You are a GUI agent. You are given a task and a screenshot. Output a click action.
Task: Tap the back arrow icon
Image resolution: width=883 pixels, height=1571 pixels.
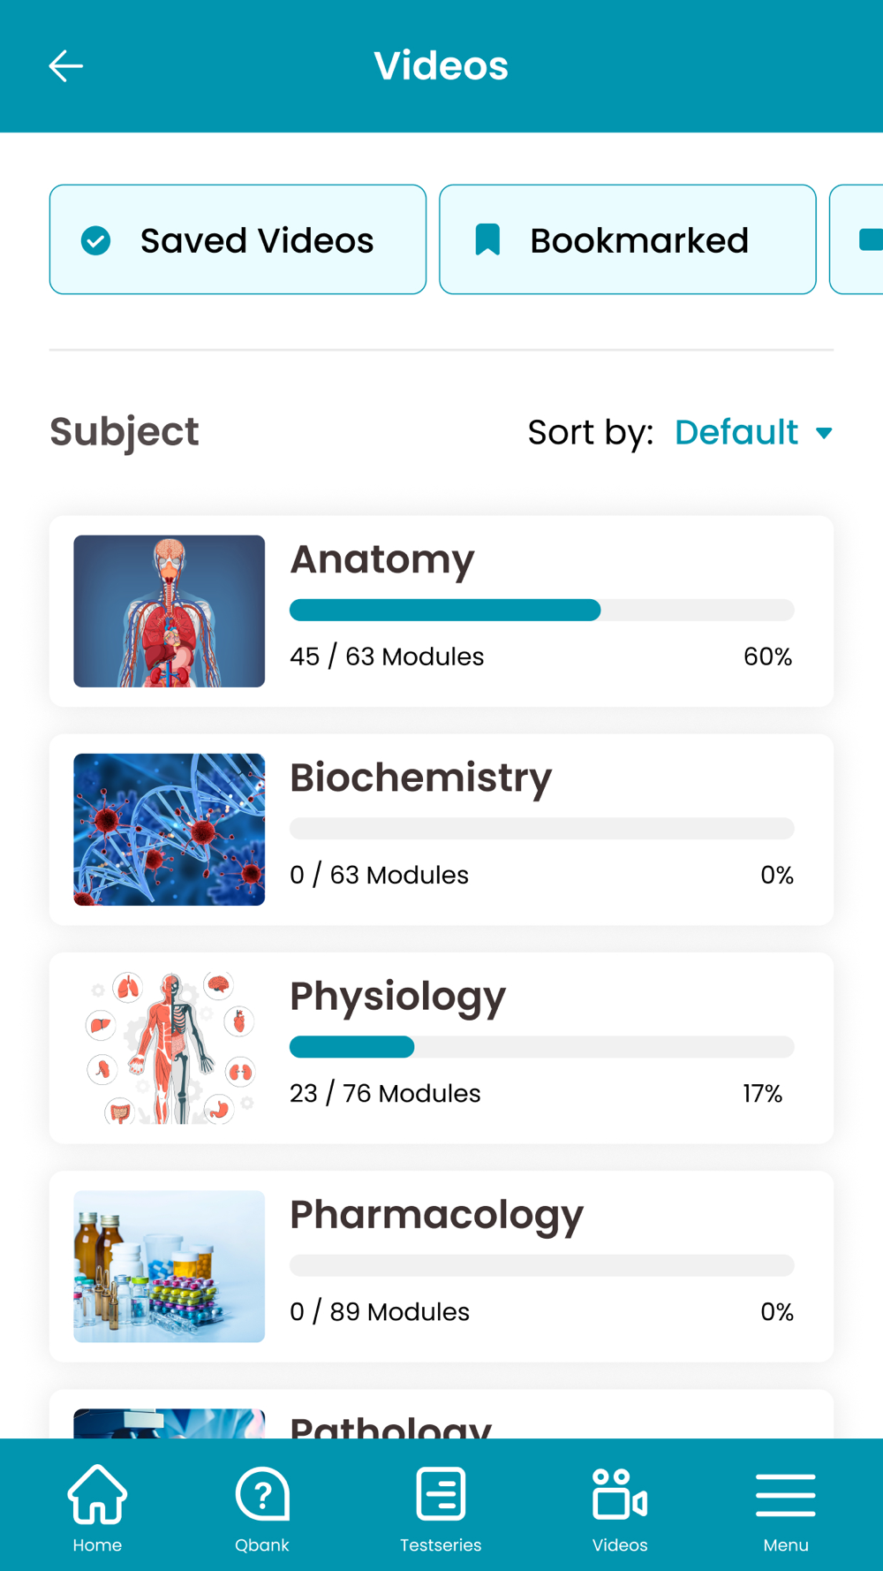pos(65,66)
